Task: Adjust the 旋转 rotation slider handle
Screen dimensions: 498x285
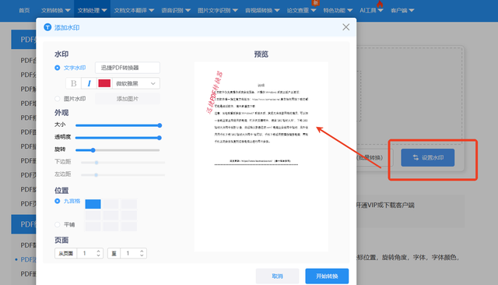Action: point(93,150)
